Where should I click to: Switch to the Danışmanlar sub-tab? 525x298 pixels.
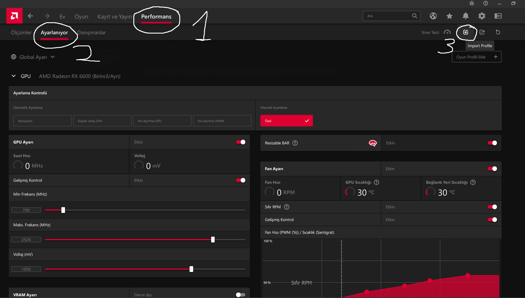91,32
